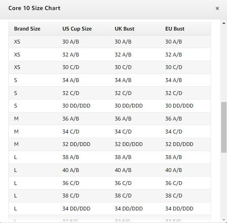Select the S cell in the 32 C/D row
Viewport: 227px width, 223px height.
pyautogui.click(x=15, y=93)
